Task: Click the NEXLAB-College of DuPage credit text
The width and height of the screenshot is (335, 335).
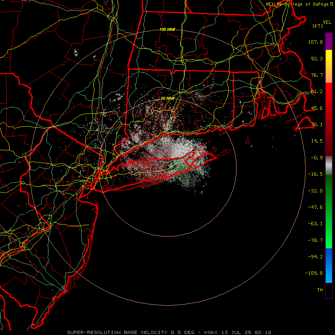Action: click(298, 4)
